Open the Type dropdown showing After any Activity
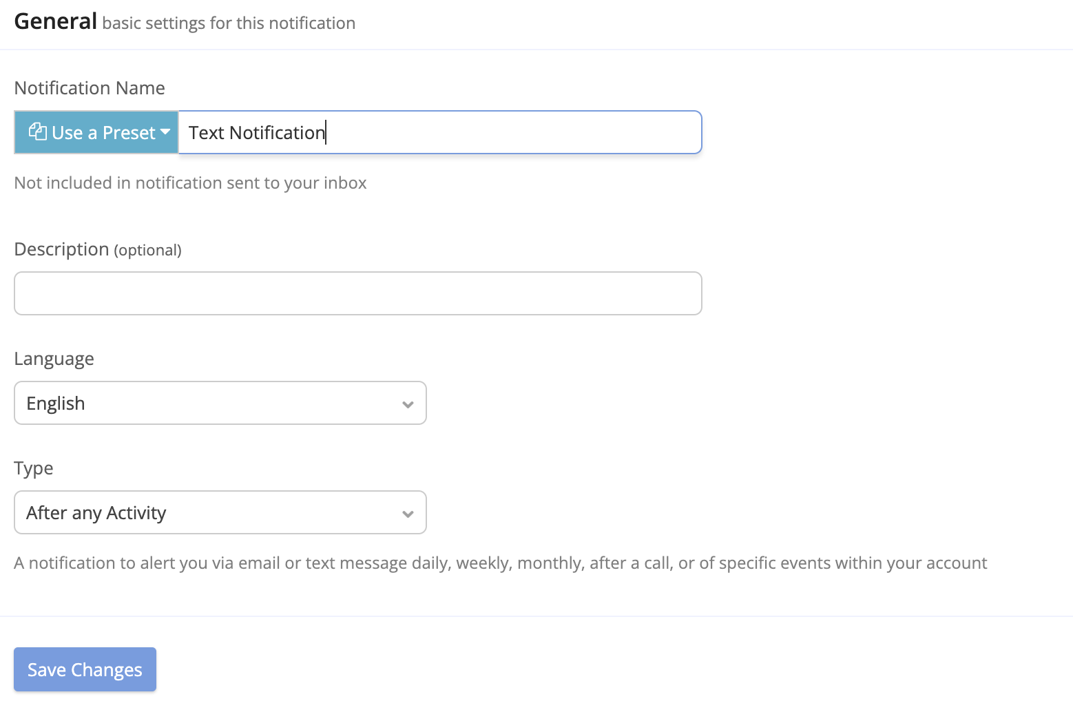Screen dimensions: 1073x701 220,512
